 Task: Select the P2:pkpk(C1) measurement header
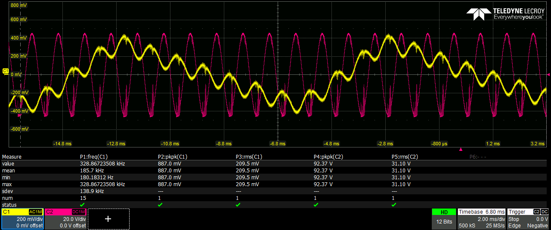click(173, 157)
